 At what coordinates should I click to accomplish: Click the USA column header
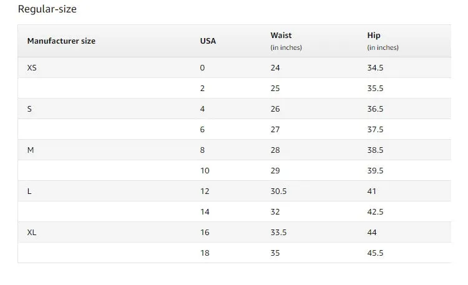pyautogui.click(x=208, y=41)
